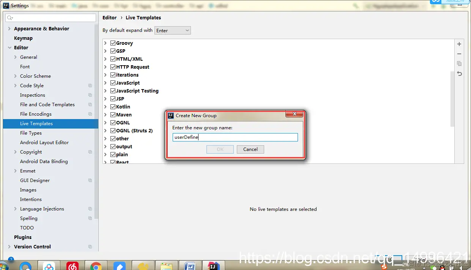
Task: Click the per-project icon beside File Encodings
Action: 90,114
